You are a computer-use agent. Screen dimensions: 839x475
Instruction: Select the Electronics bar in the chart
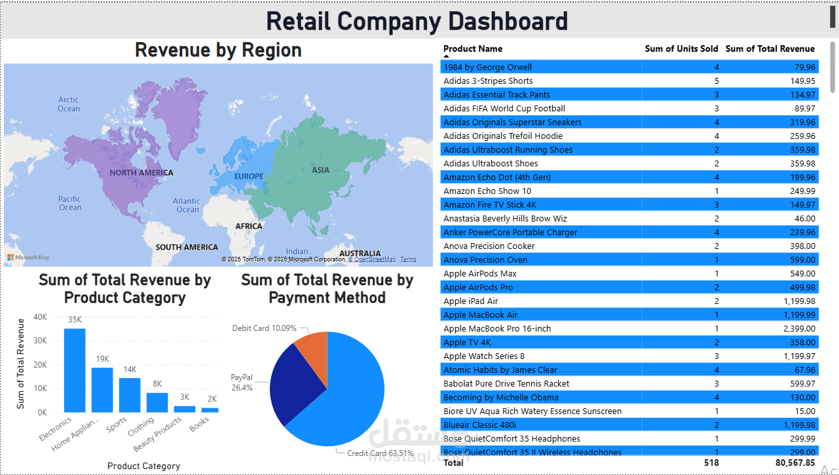pos(75,370)
